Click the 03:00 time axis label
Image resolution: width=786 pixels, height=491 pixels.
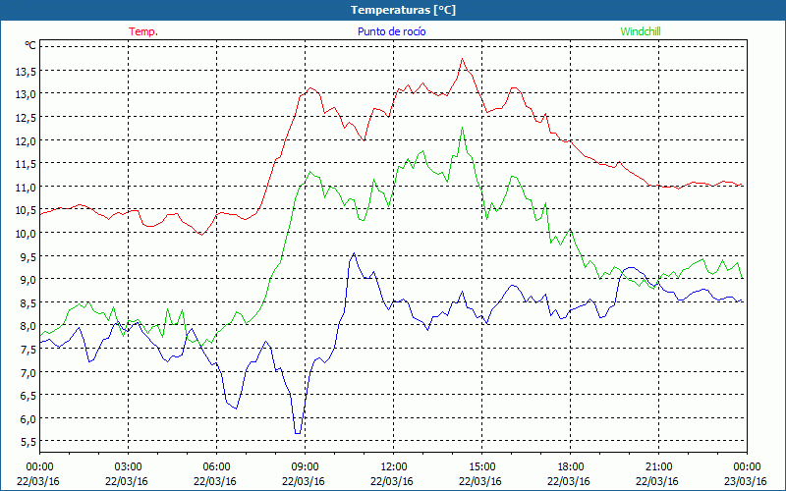128,467
